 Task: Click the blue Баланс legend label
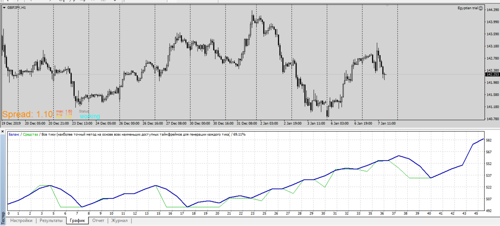14,135
